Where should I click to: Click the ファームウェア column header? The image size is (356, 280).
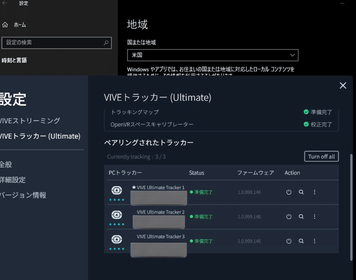click(x=255, y=173)
